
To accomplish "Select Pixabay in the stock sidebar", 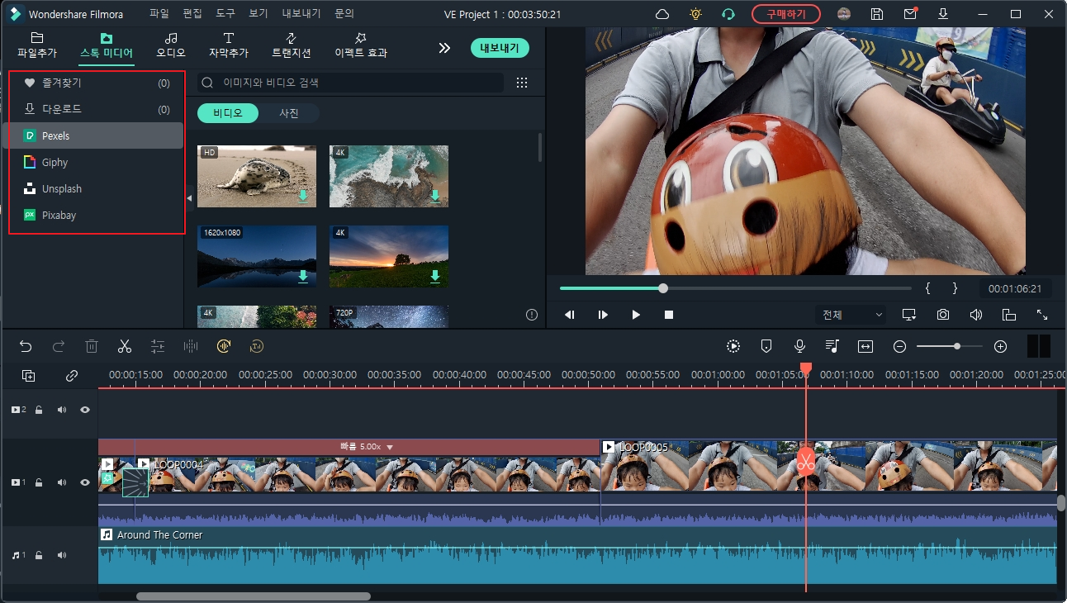I will (x=60, y=215).
